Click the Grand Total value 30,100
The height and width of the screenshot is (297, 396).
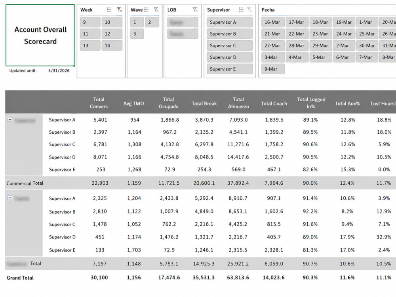click(x=99, y=278)
